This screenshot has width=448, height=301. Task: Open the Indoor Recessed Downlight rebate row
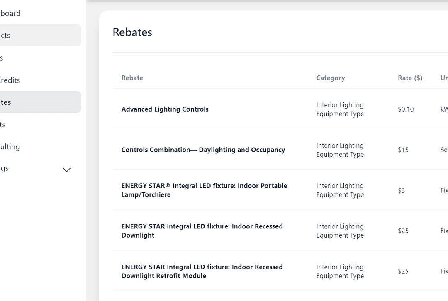click(x=202, y=231)
